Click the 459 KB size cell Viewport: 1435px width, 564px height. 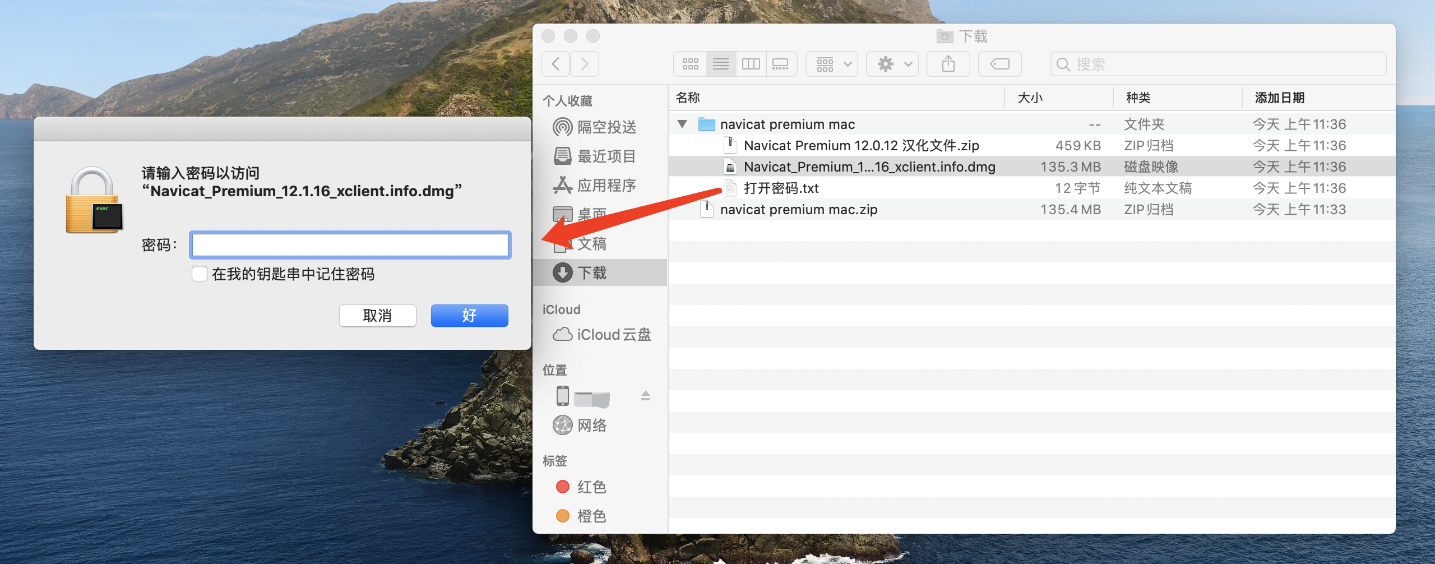(1078, 146)
